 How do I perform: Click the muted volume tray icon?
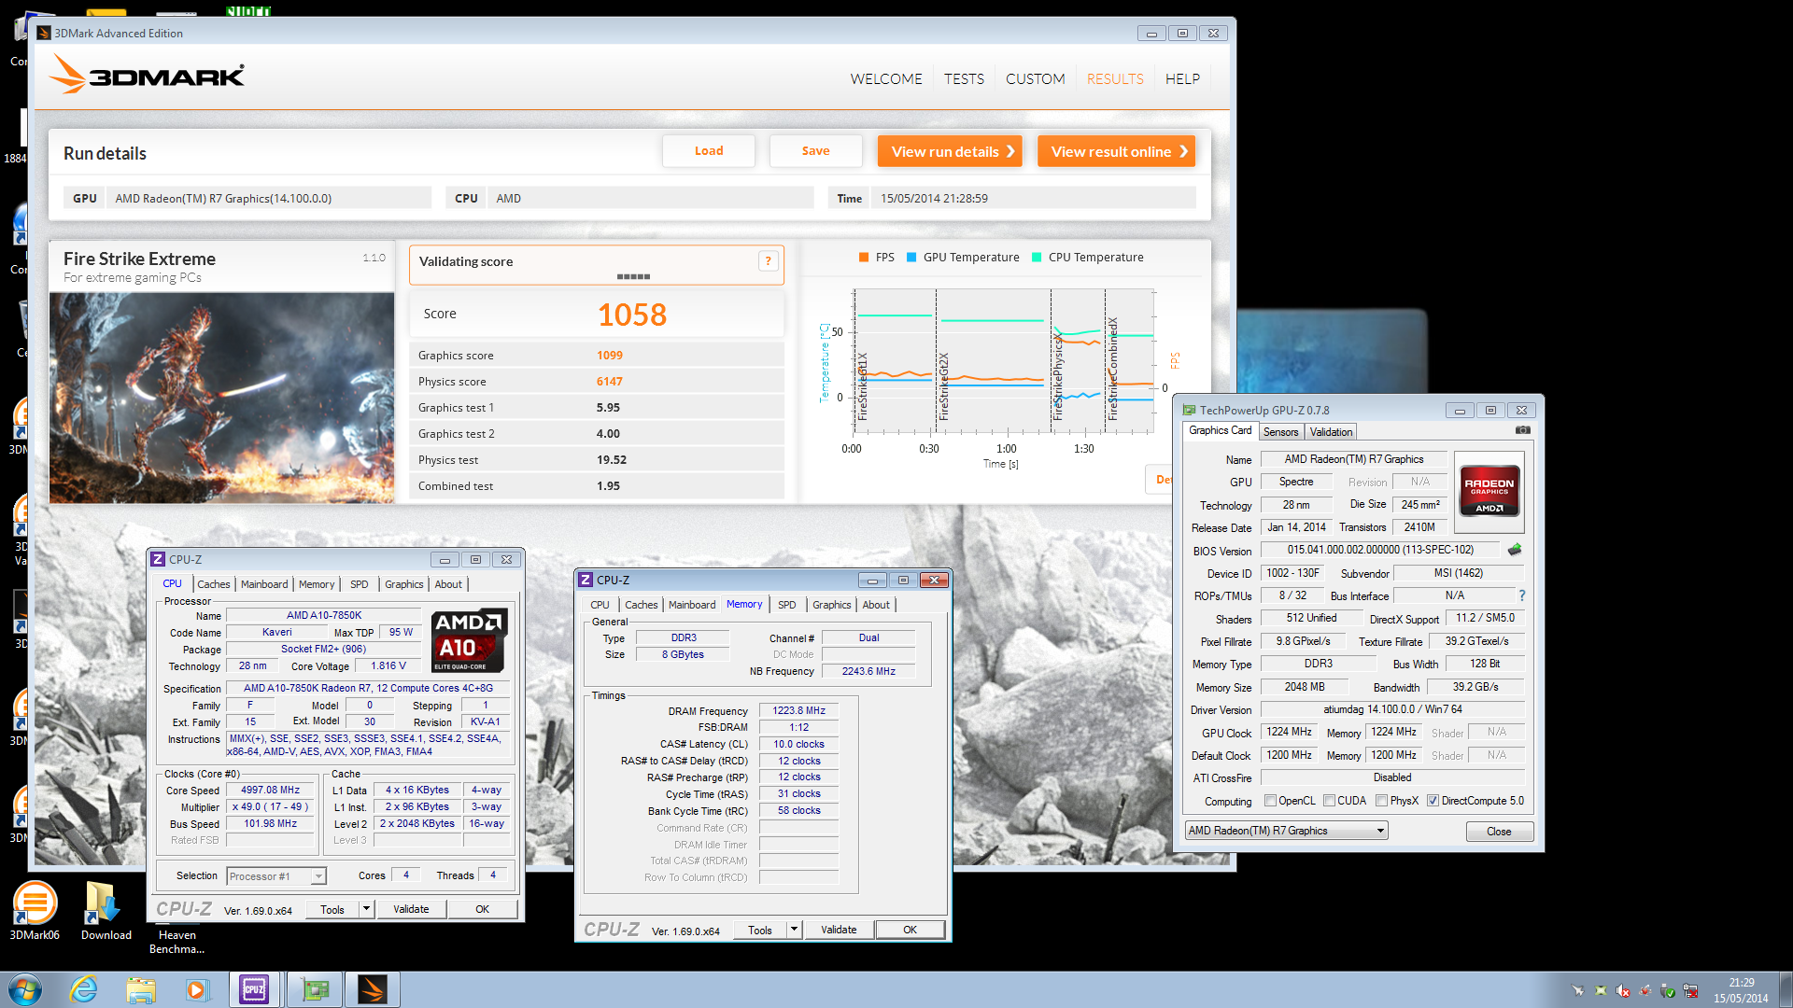pos(1623,990)
